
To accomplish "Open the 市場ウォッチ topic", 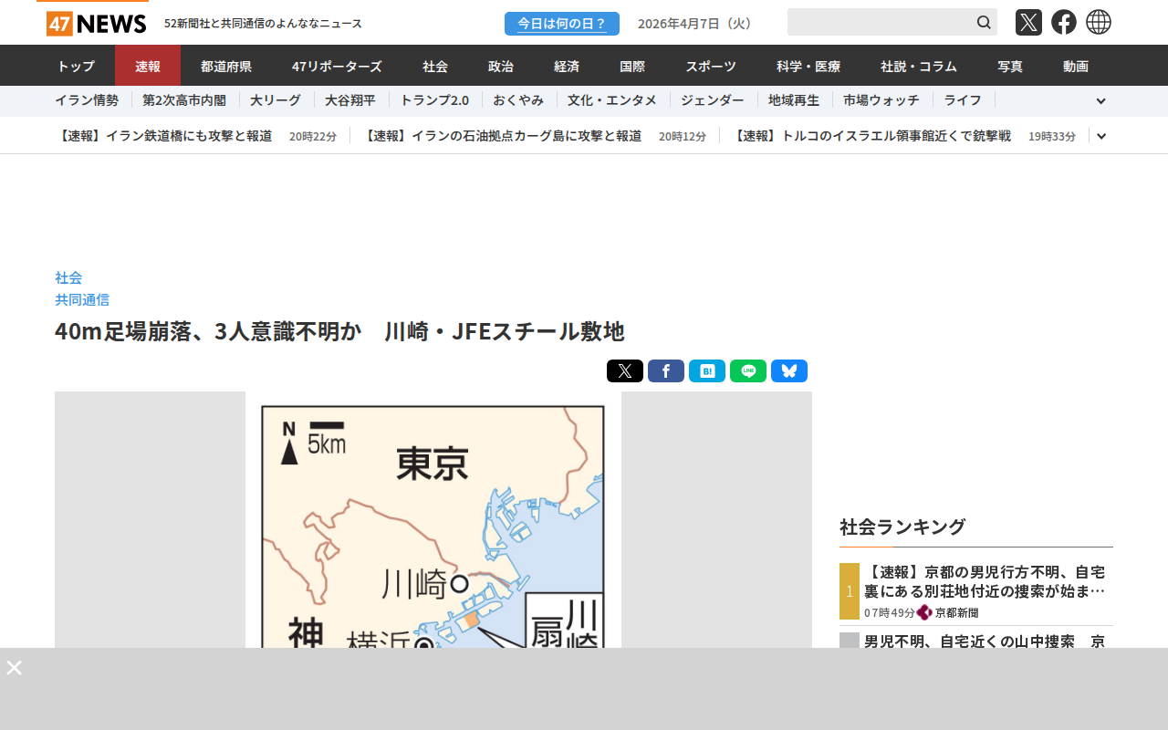I will 881,100.
